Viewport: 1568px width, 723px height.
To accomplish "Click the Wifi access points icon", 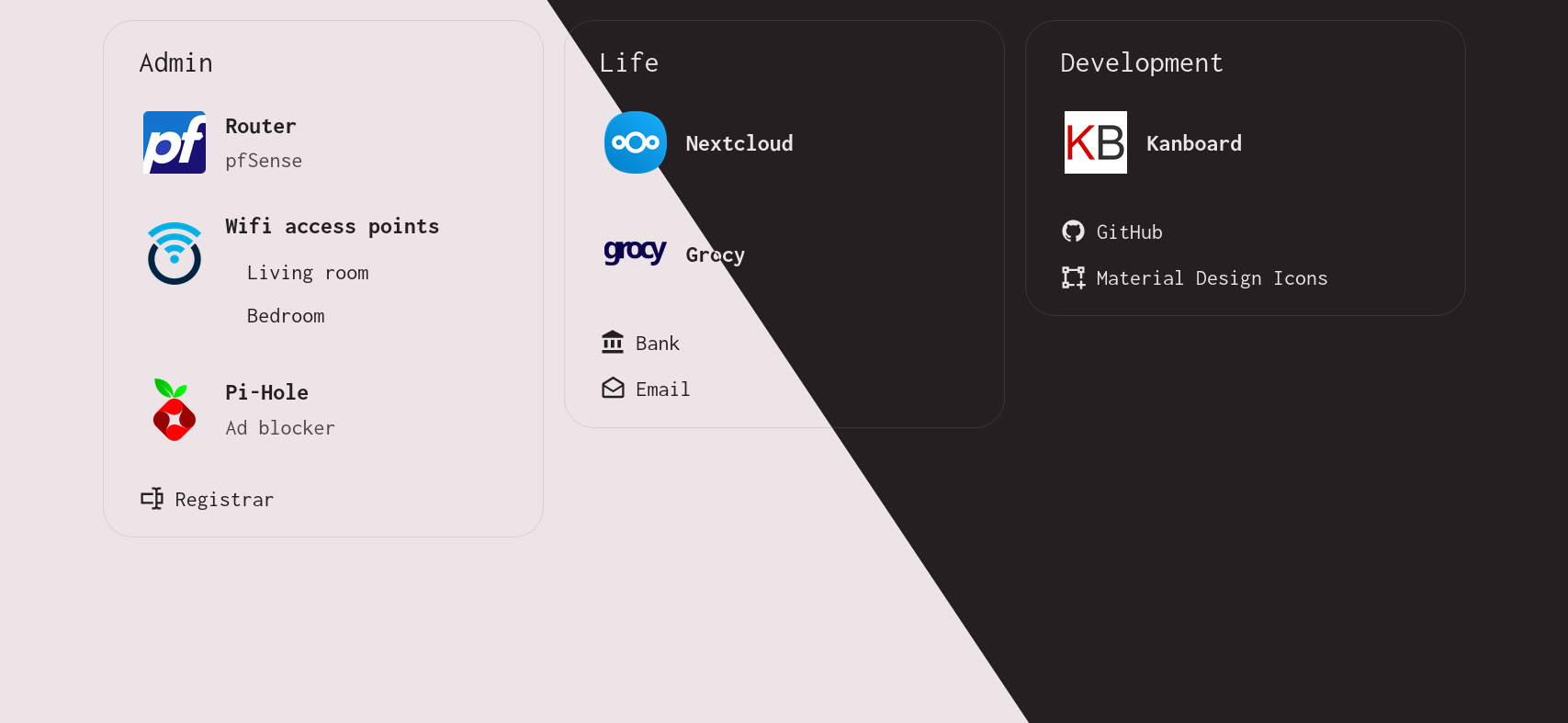I will coord(175,254).
